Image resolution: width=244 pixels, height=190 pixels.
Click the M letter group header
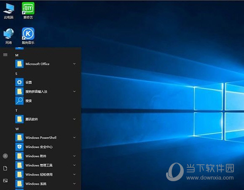pos(17,55)
